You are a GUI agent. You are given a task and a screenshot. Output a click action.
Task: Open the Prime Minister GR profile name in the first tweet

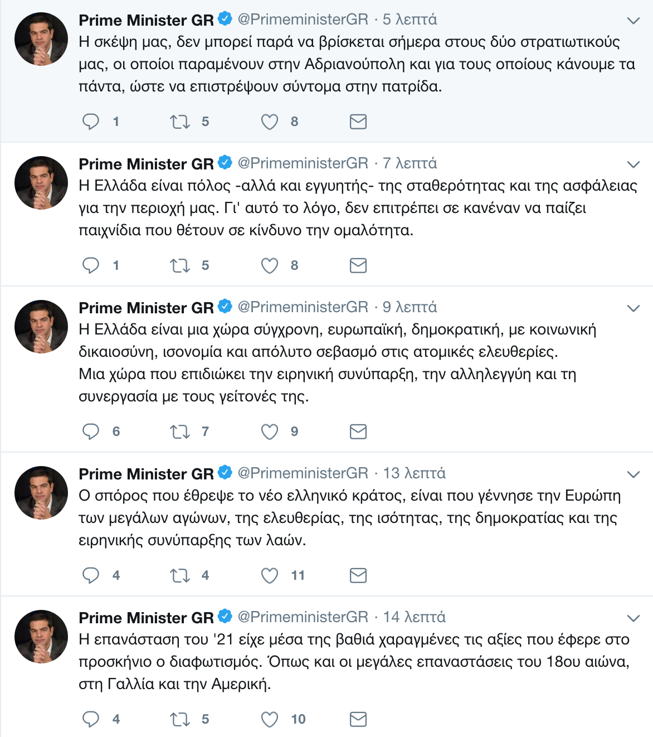[x=146, y=21]
